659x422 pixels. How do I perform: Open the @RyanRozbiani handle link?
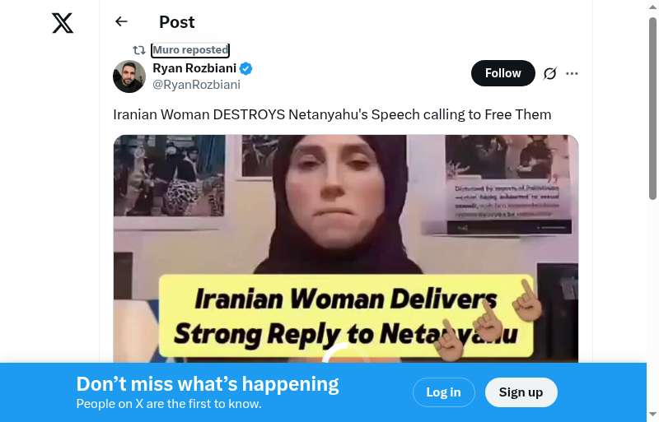point(196,85)
